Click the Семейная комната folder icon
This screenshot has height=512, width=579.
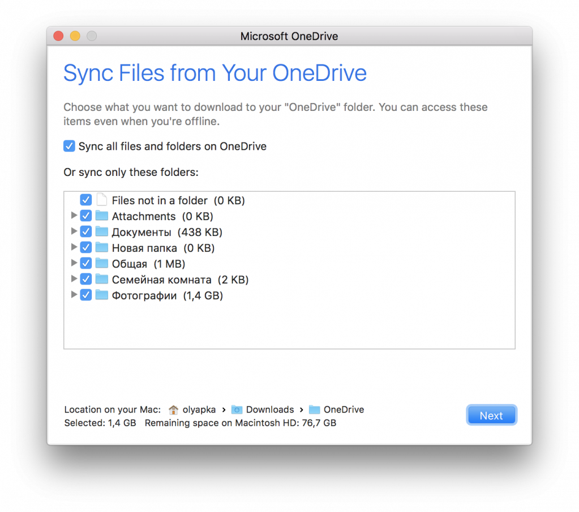[x=102, y=279]
